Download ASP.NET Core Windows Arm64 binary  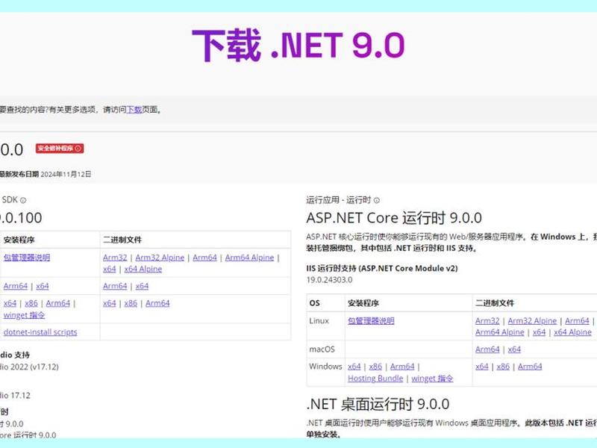tap(530, 367)
